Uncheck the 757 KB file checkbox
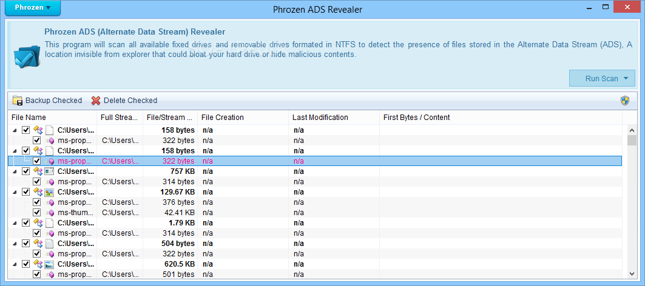The width and height of the screenshot is (645, 286). point(25,171)
